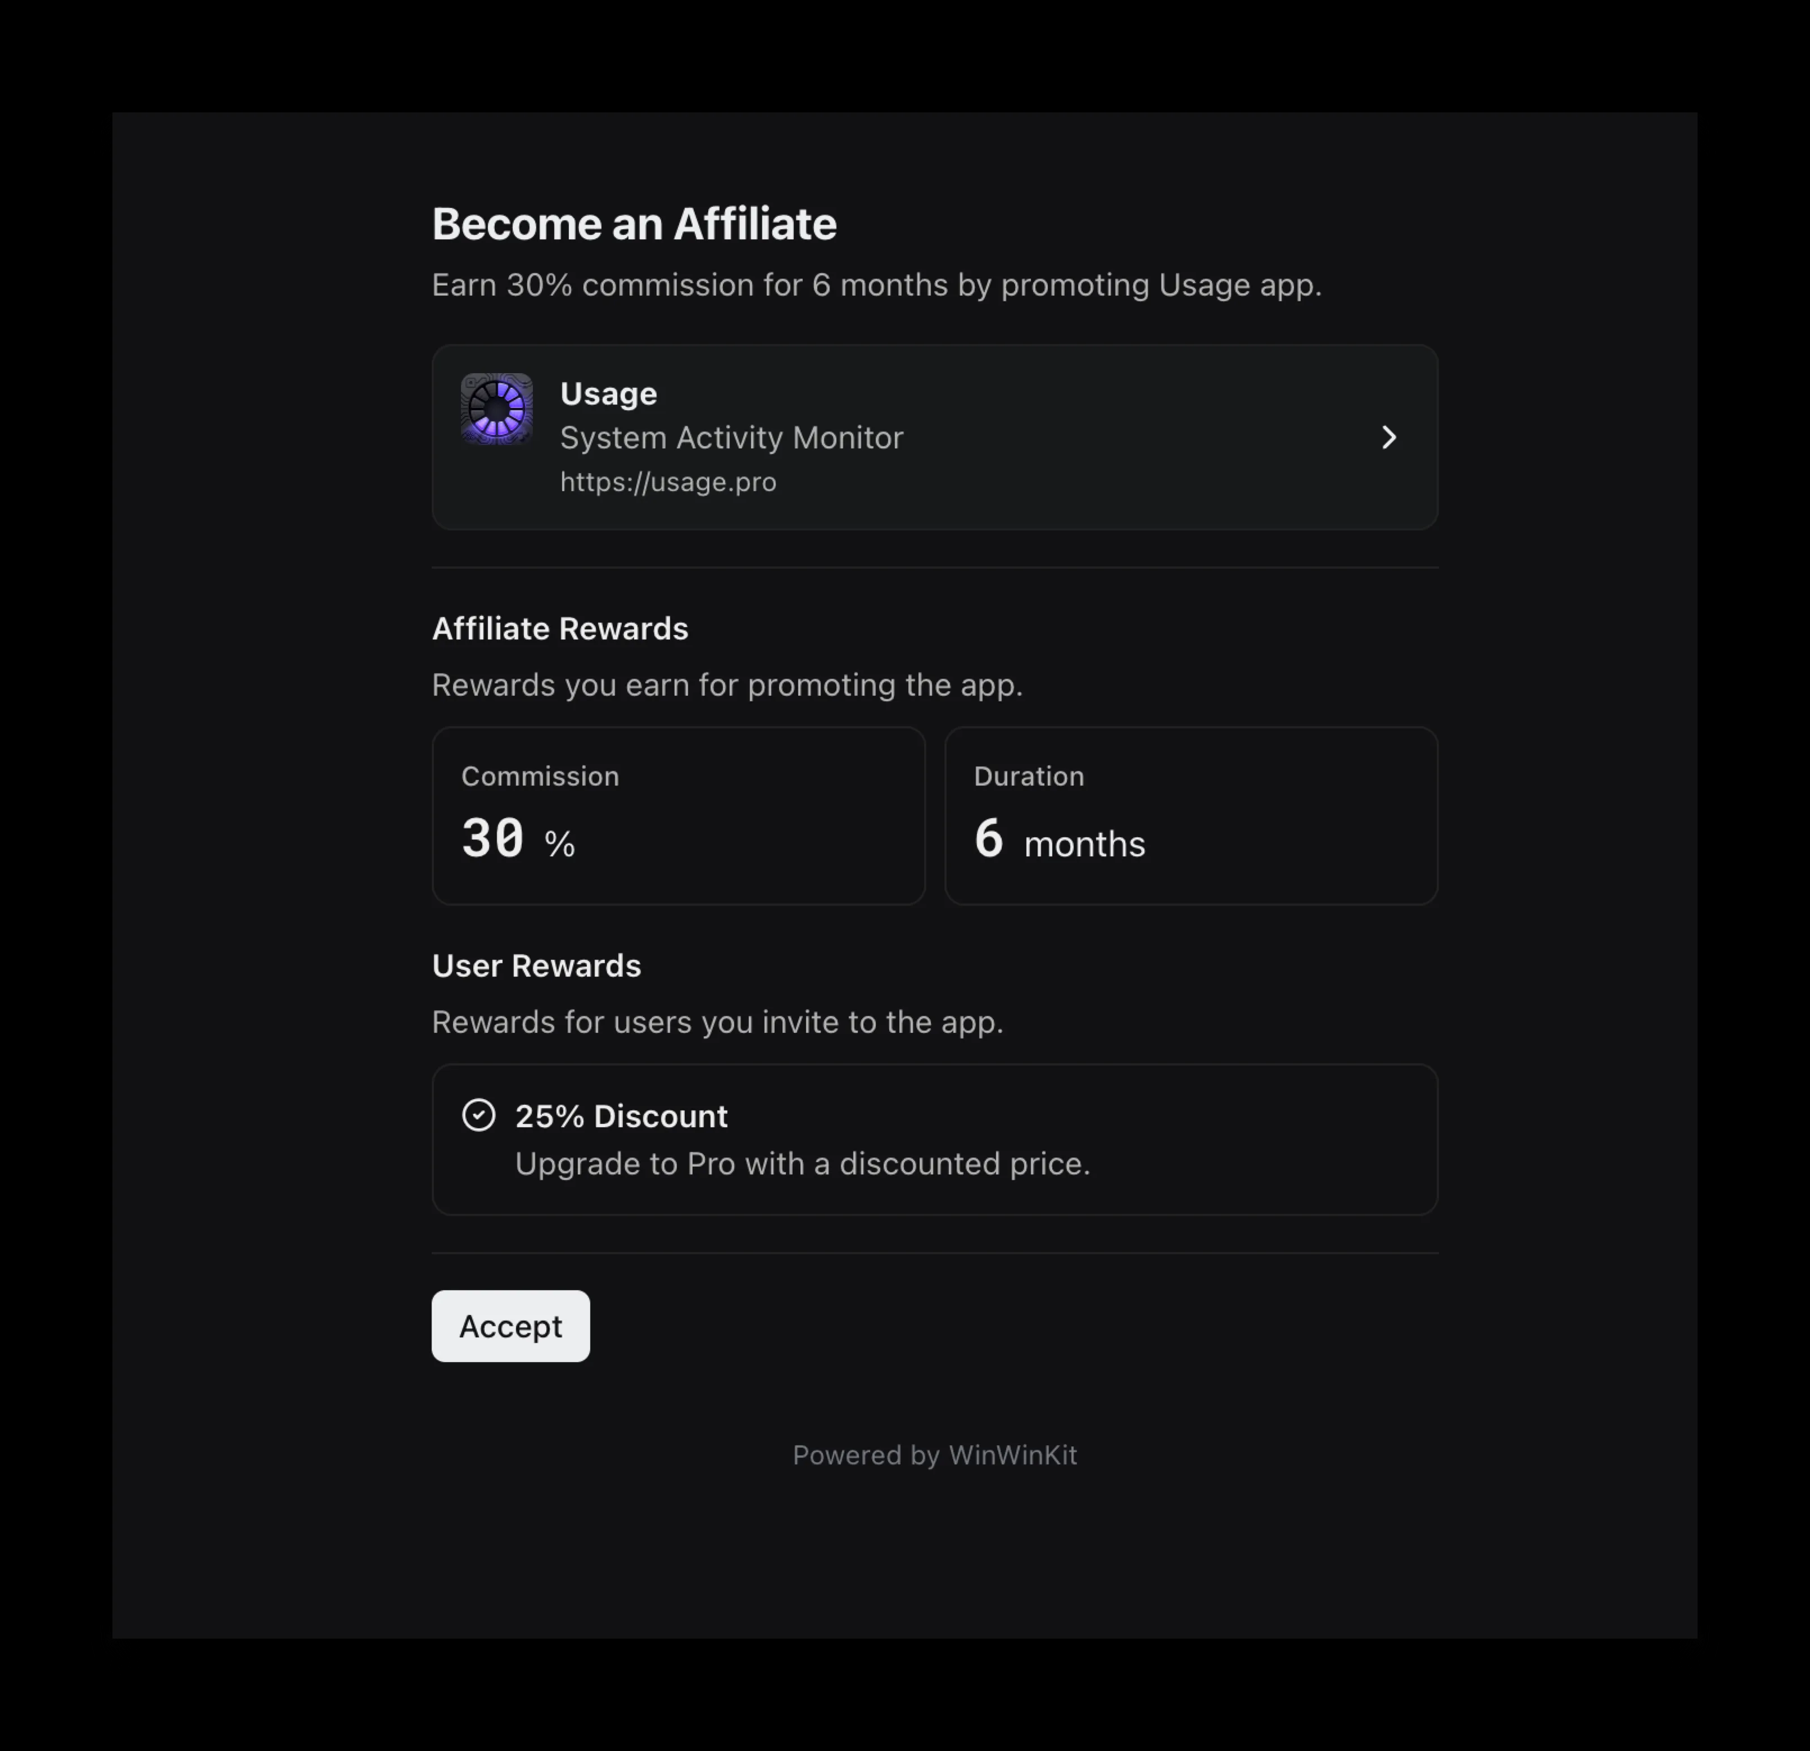Click the Powered by WinWinKit link
Viewport: 1810px width, 1751px height.
click(935, 1455)
